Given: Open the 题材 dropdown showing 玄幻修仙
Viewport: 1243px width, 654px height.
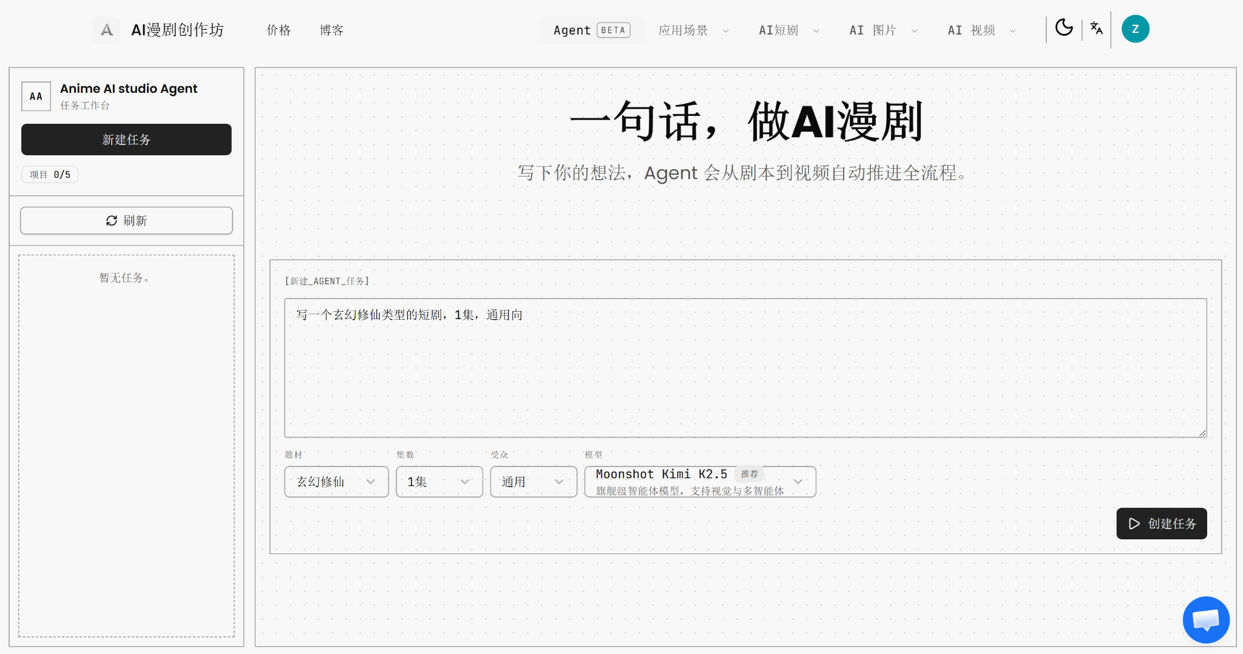Looking at the screenshot, I should tap(336, 482).
